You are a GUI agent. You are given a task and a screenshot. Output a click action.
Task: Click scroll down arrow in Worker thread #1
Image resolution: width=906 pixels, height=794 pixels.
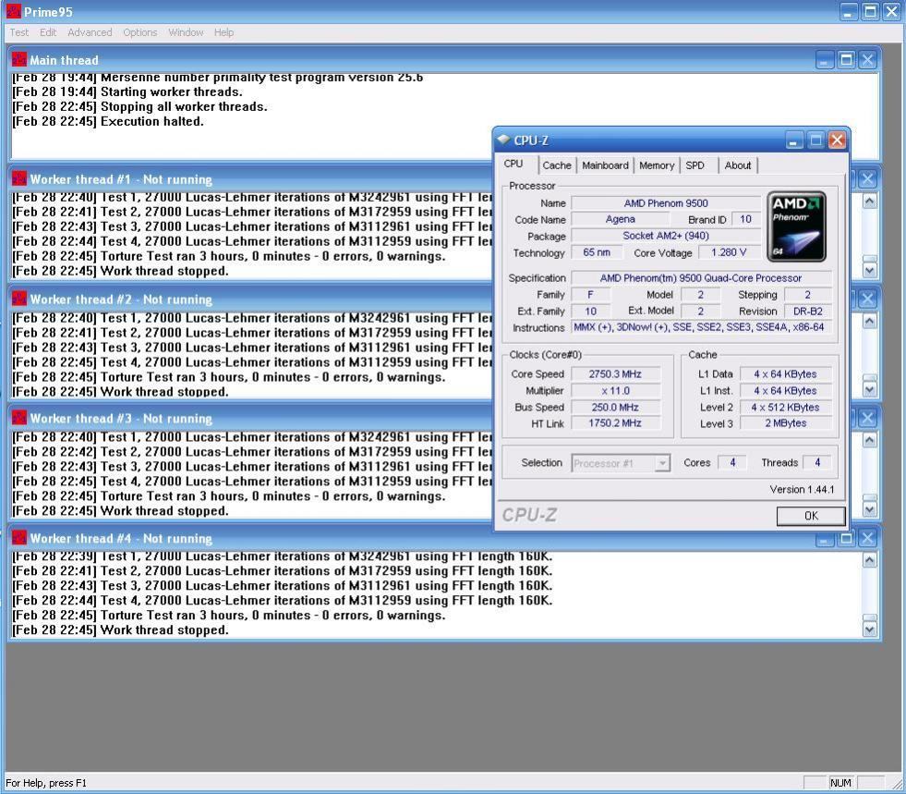pyautogui.click(x=870, y=270)
